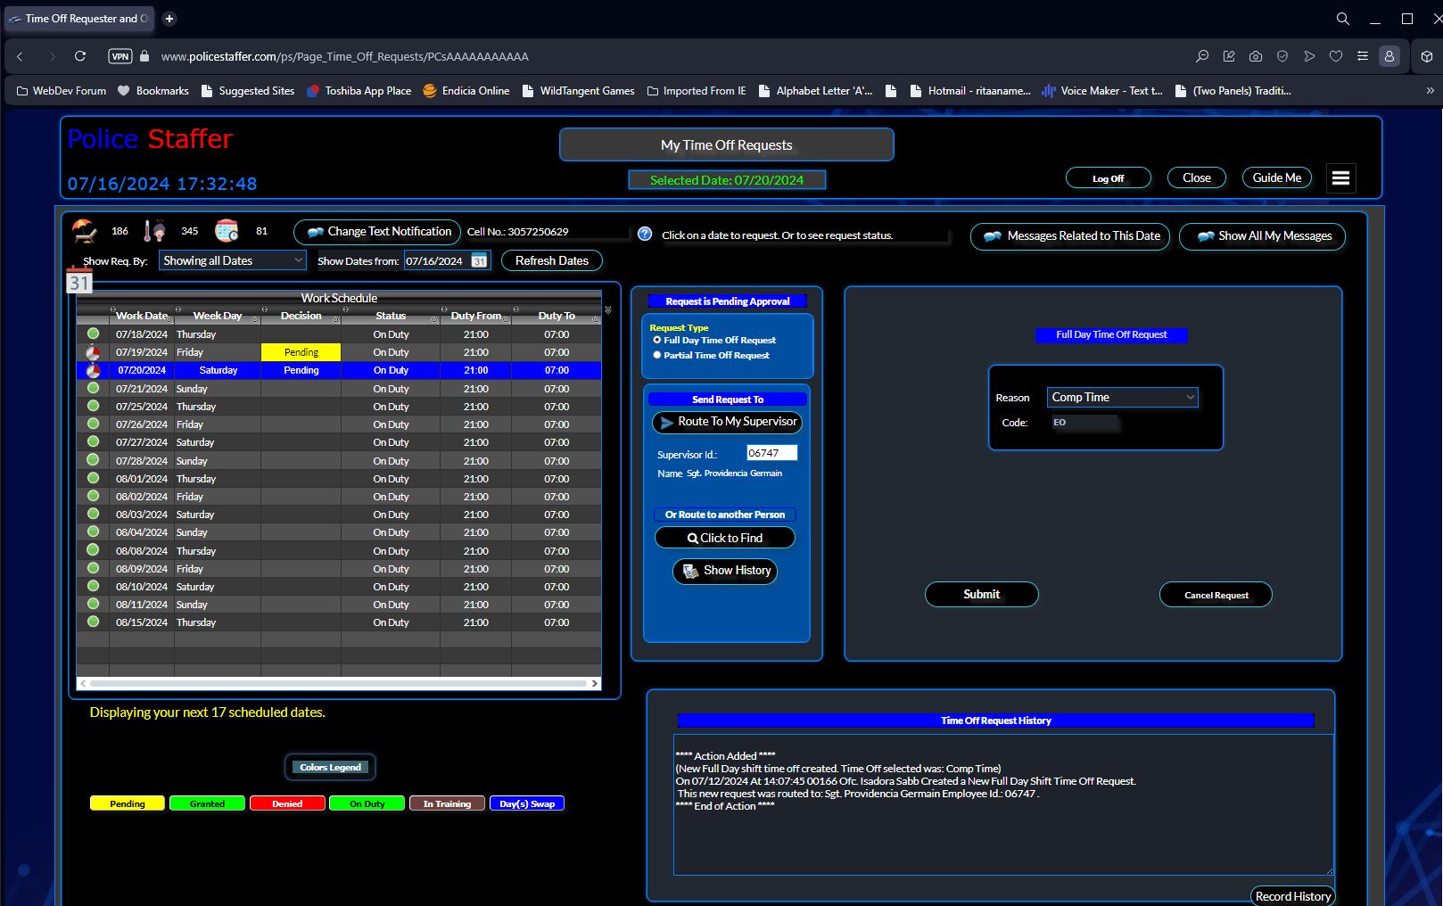1443x906 pixels.
Task: Click in Supervisor Id field 06747
Action: tap(771, 453)
